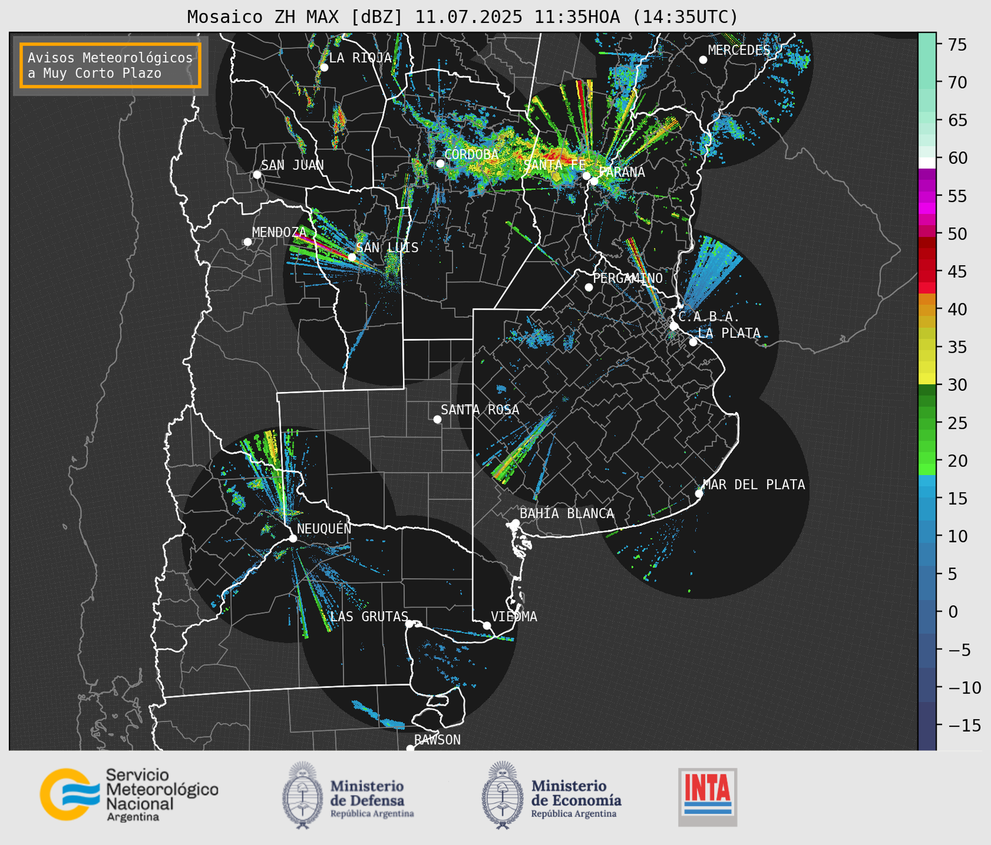Click the Servicio Meteorológico Nacional logo
This screenshot has height=845, width=991.
tap(129, 795)
